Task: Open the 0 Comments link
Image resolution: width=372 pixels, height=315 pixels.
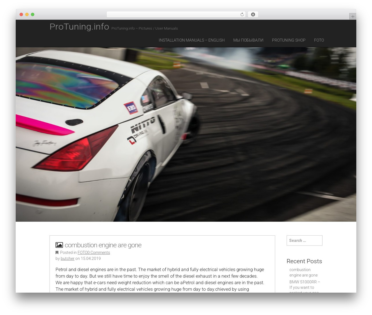Action: click(x=99, y=253)
